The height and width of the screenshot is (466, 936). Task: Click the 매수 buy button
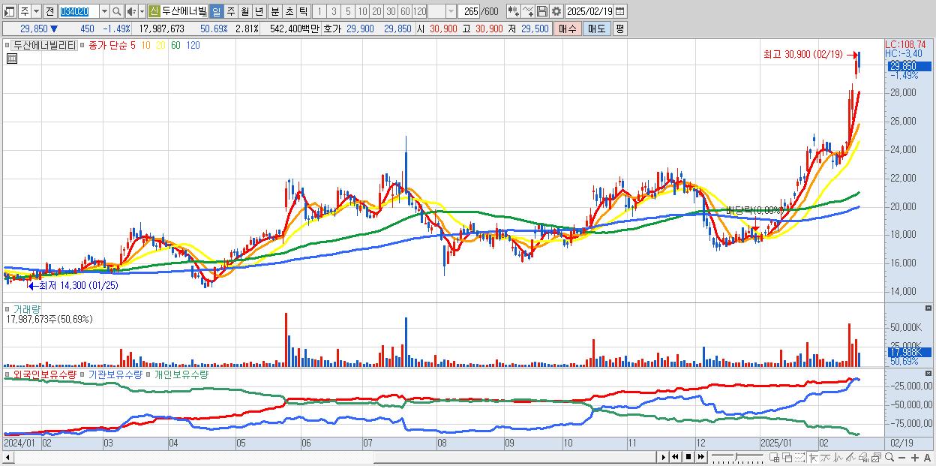[x=567, y=29]
